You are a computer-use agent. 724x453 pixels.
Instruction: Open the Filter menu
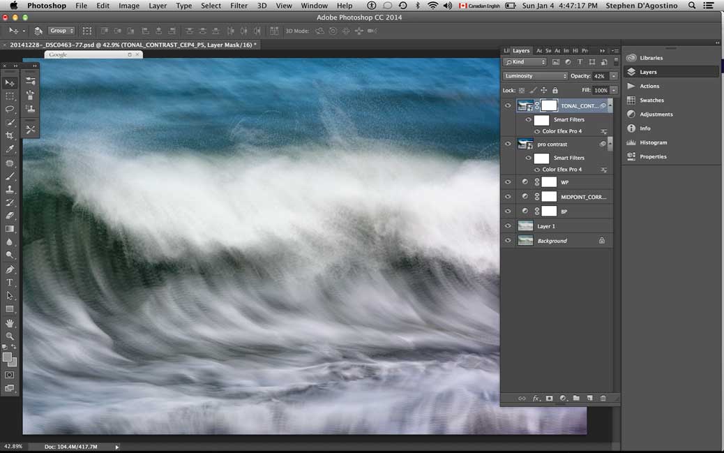click(239, 6)
